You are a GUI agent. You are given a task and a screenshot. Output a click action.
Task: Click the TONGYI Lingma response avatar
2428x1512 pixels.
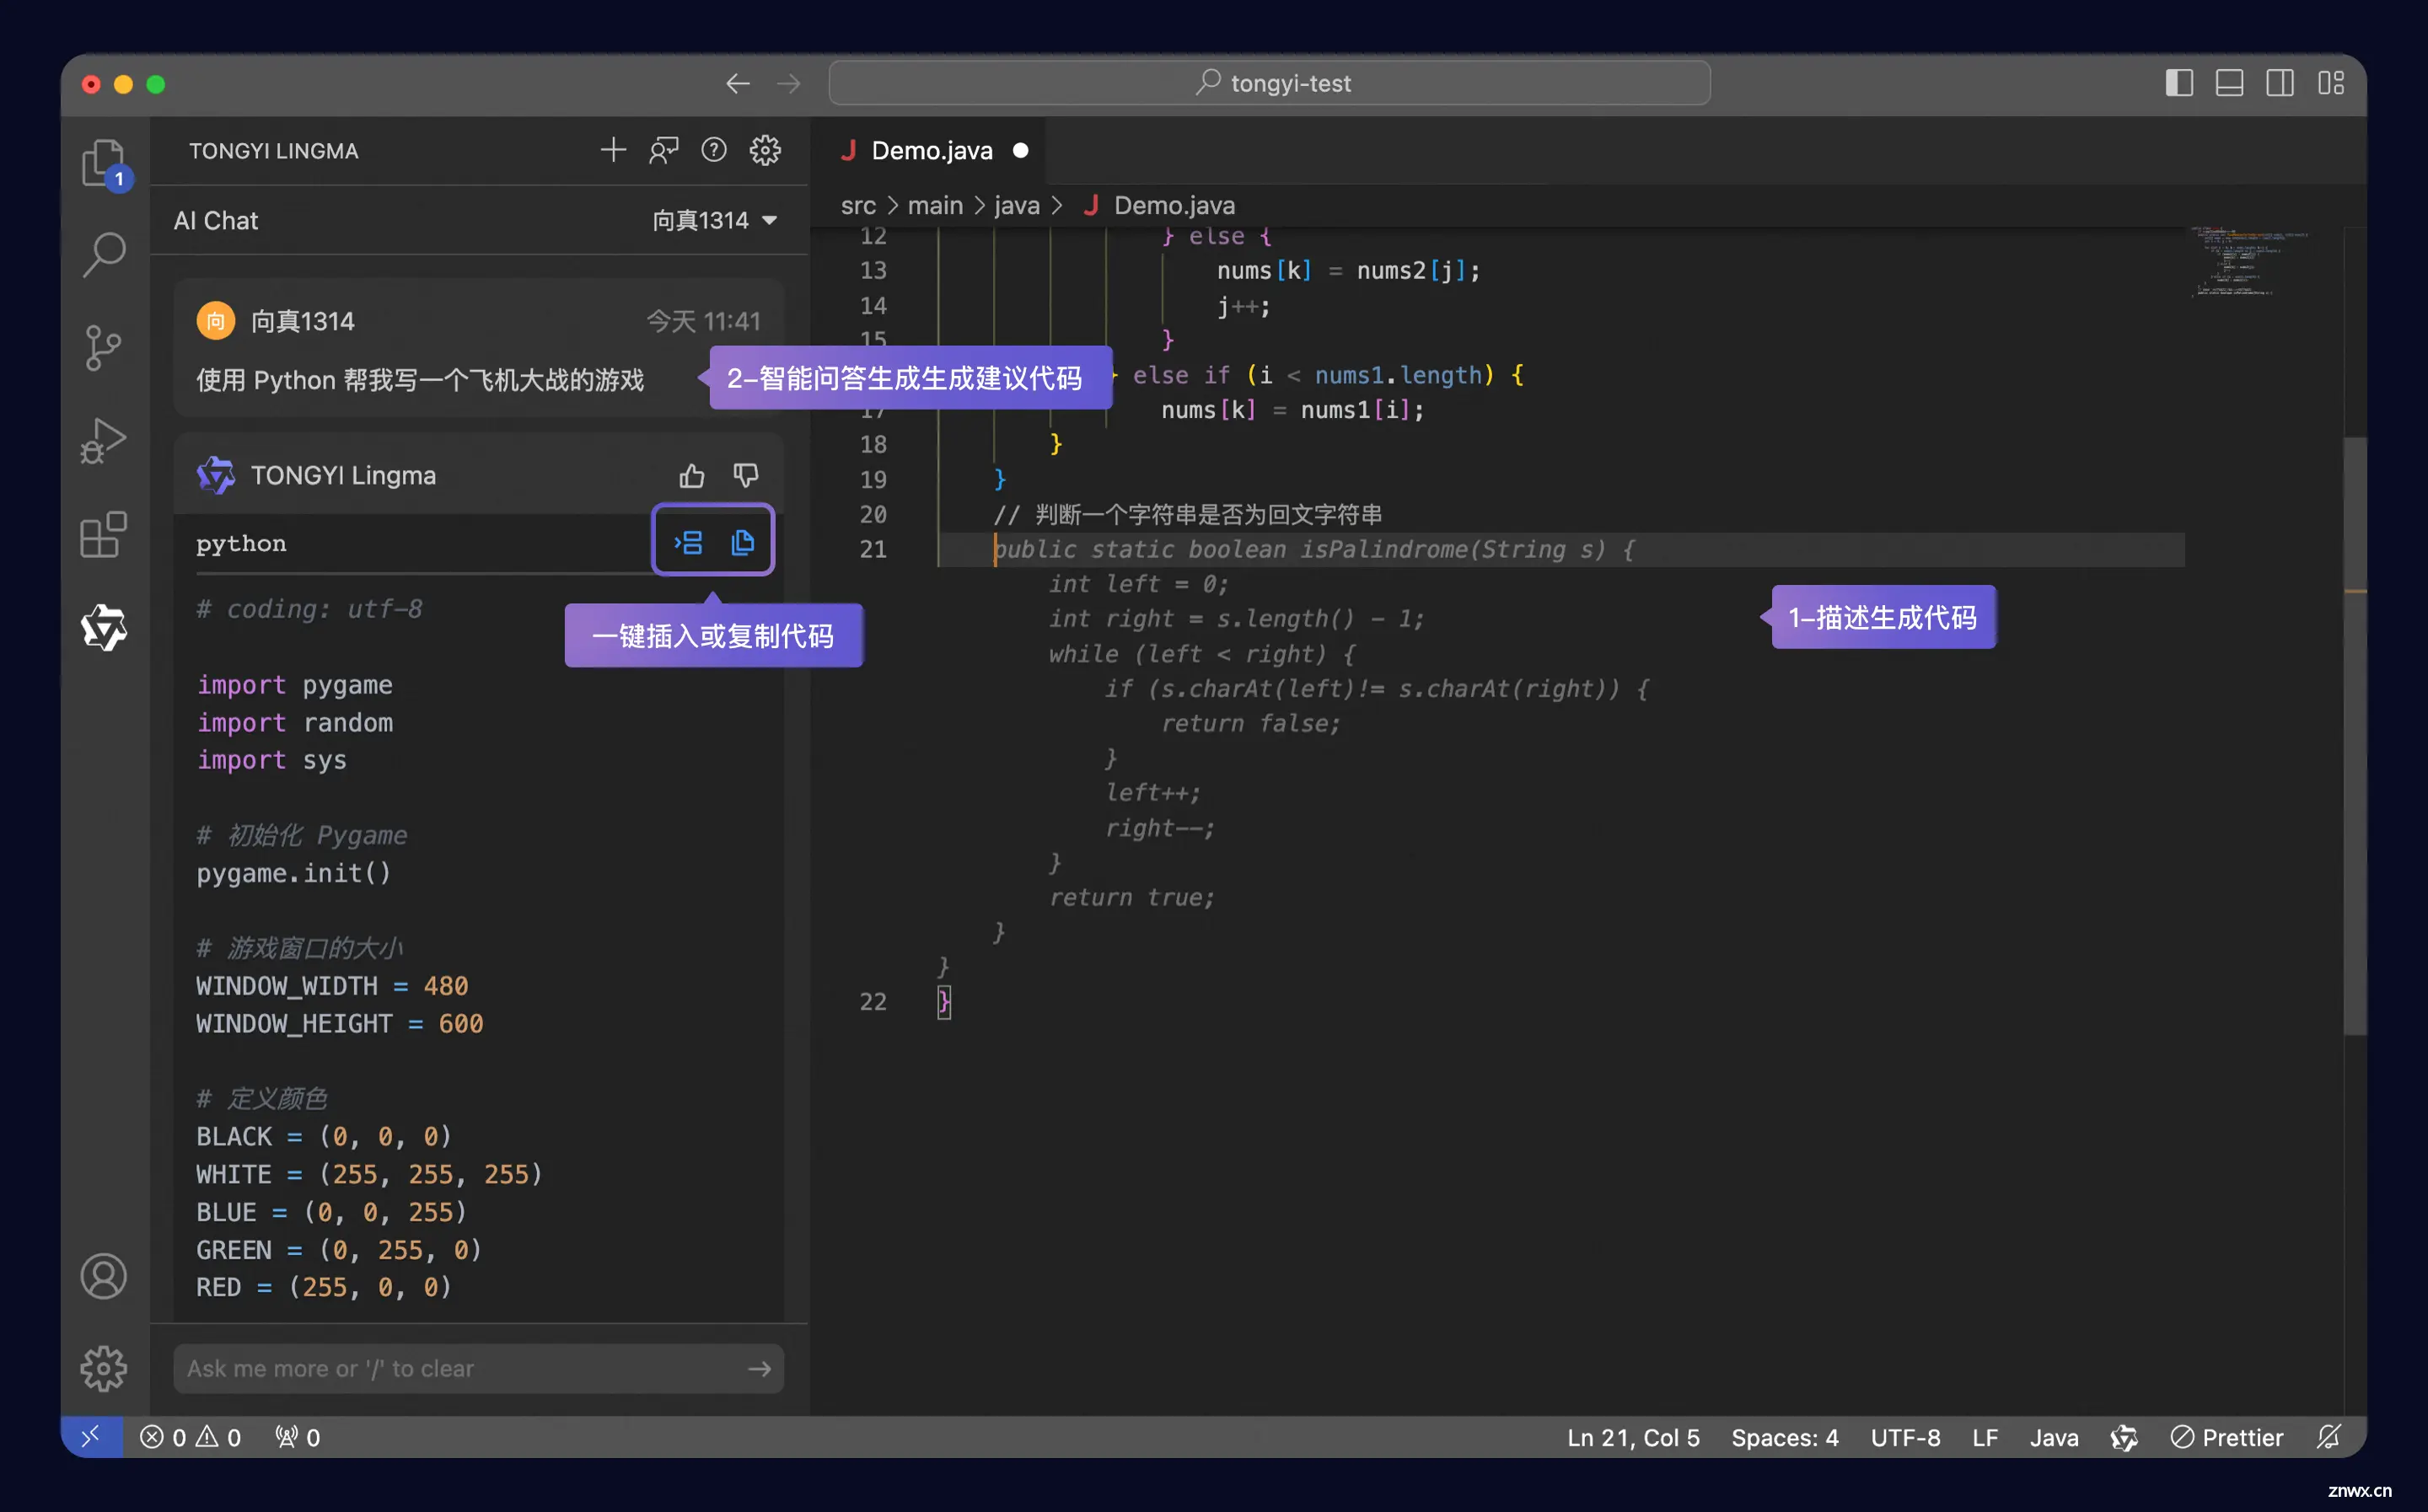[x=215, y=475]
